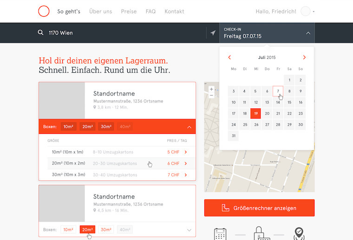Select 30m² box in first location

[x=106, y=126]
